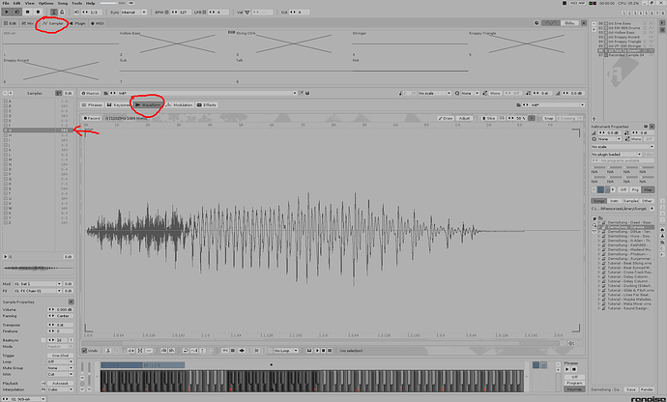Arm recording with the transport record icon
667x402 pixels.
[38, 13]
